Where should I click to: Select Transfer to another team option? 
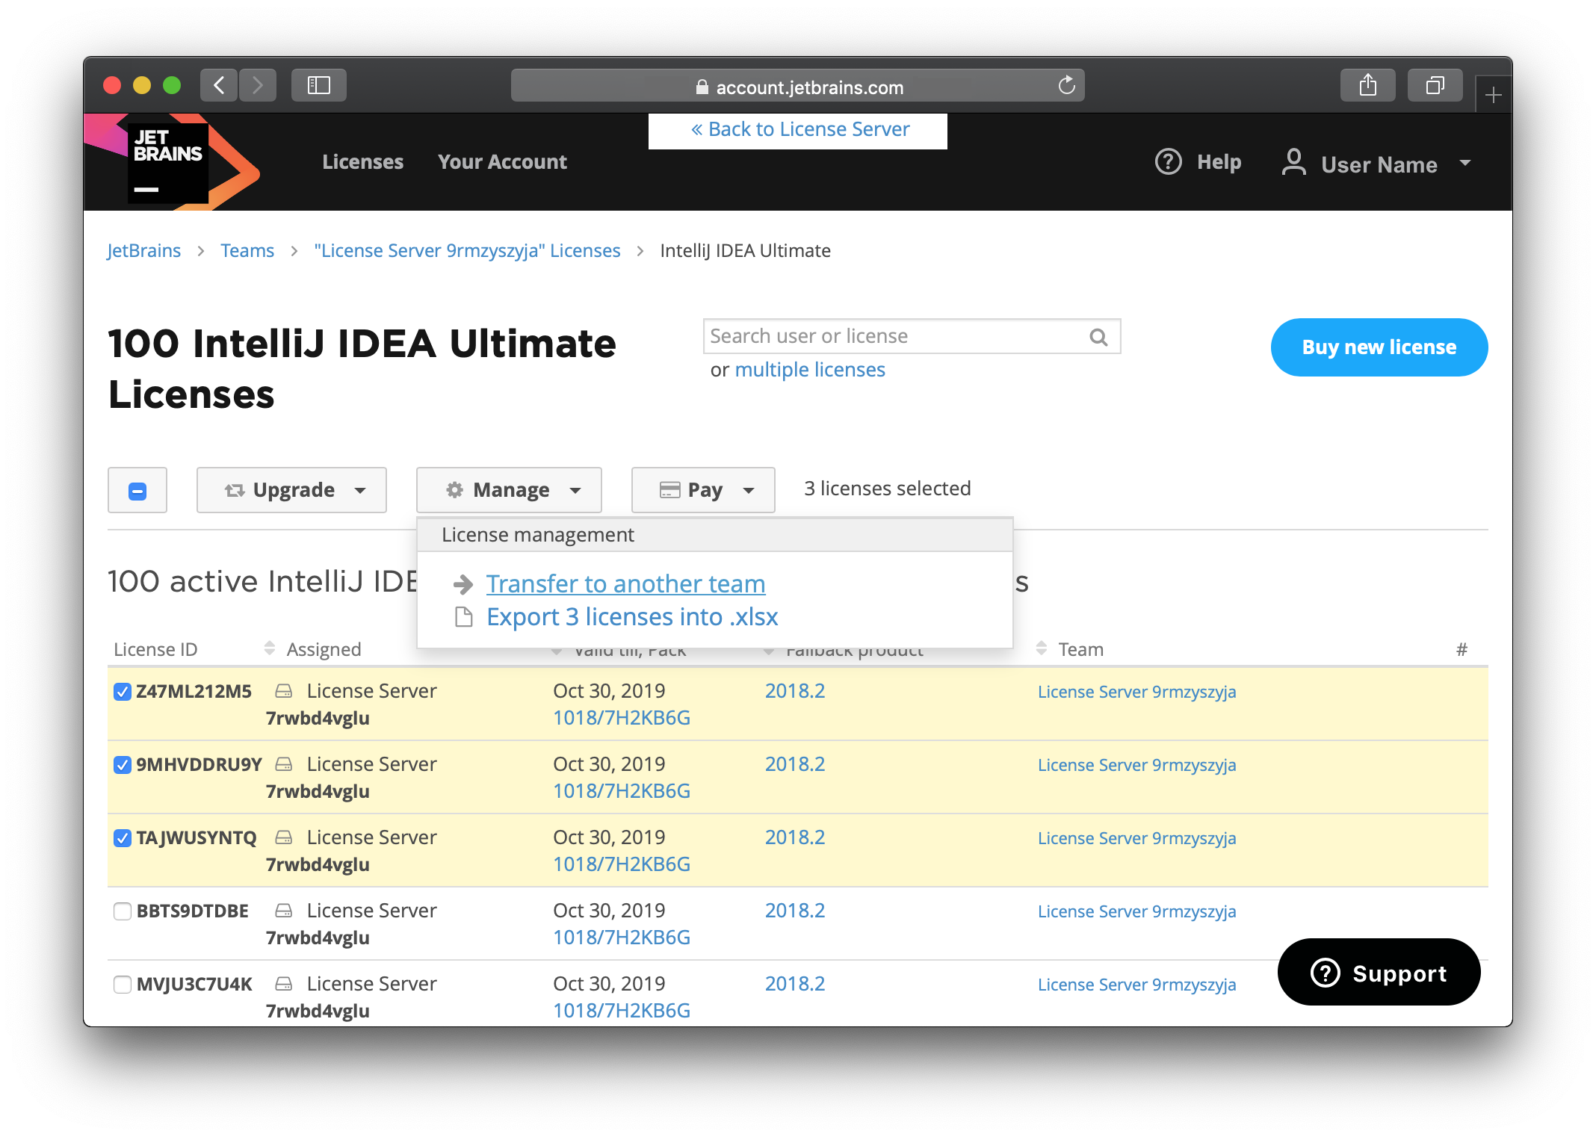[625, 582]
